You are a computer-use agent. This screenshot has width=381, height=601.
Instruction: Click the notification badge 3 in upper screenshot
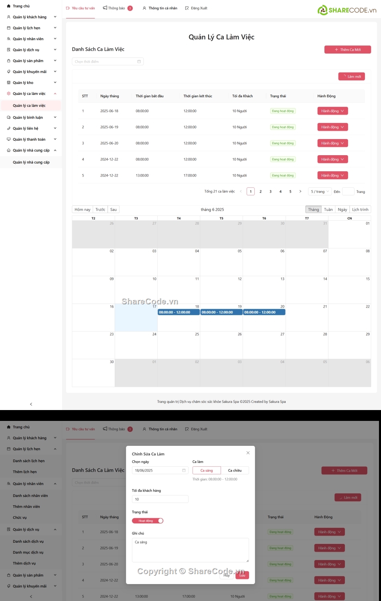130,8
